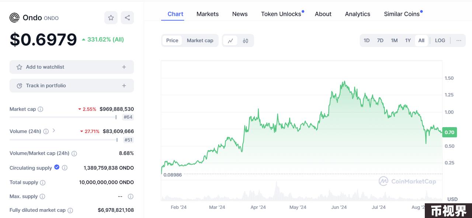
Task: Click the $969,888,530 market cap value
Action: (x=117, y=109)
